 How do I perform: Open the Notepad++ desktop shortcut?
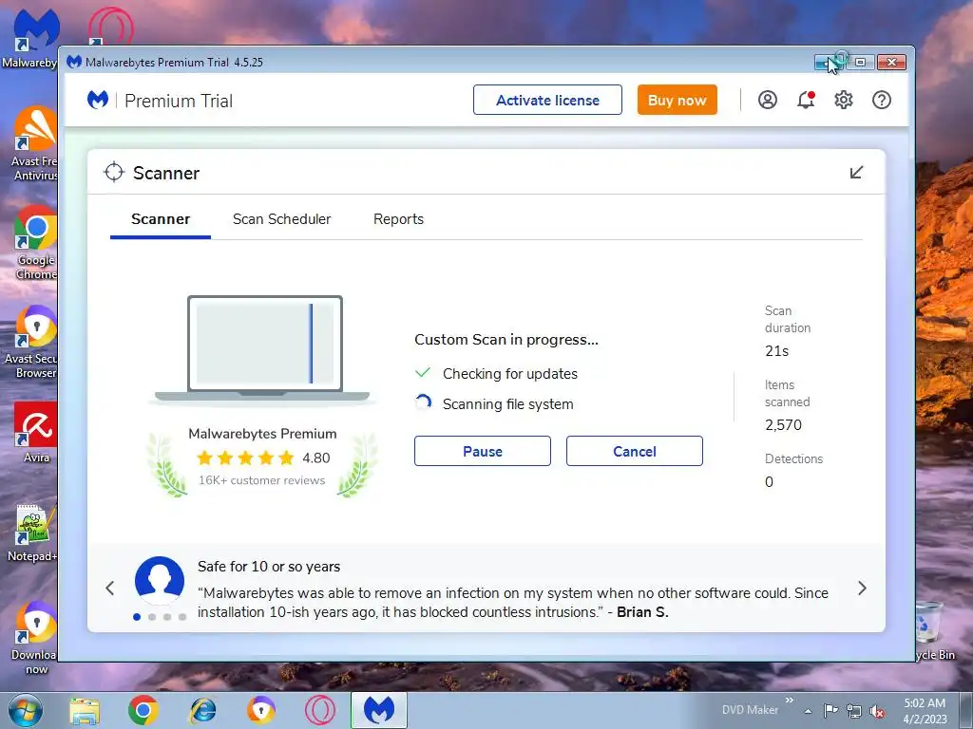click(32, 533)
